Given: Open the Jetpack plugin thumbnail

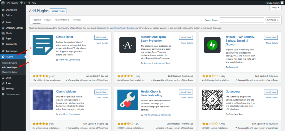Looking at the screenshot, I should coord(212,45).
